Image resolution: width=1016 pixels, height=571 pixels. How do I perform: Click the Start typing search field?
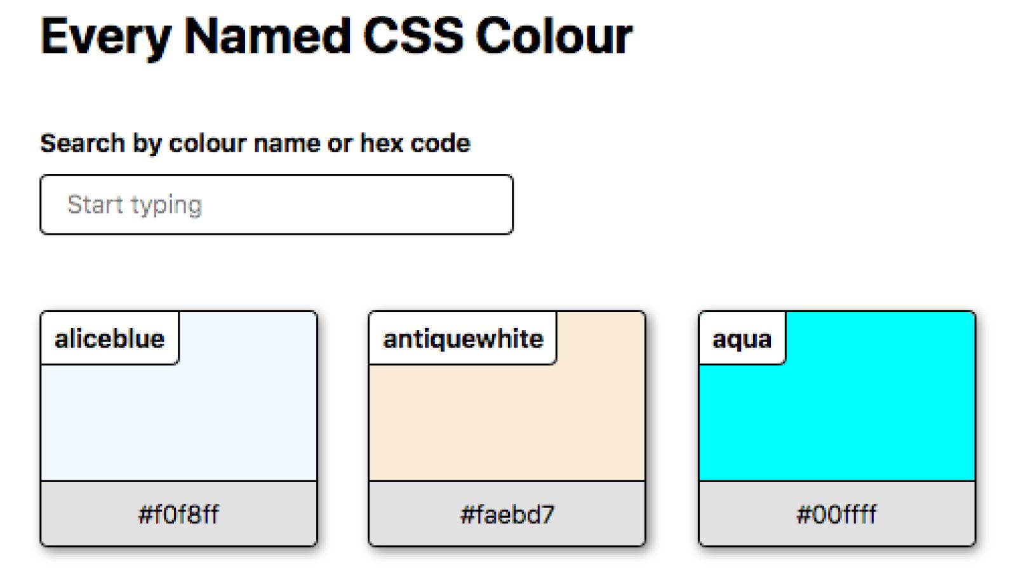[x=276, y=204]
